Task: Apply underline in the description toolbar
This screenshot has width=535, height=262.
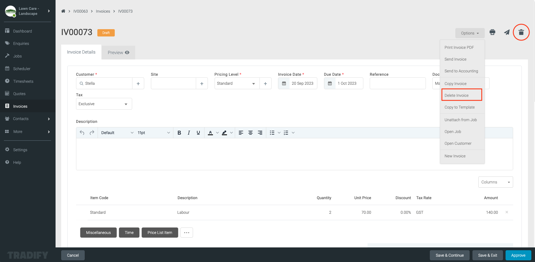Action: tap(198, 132)
